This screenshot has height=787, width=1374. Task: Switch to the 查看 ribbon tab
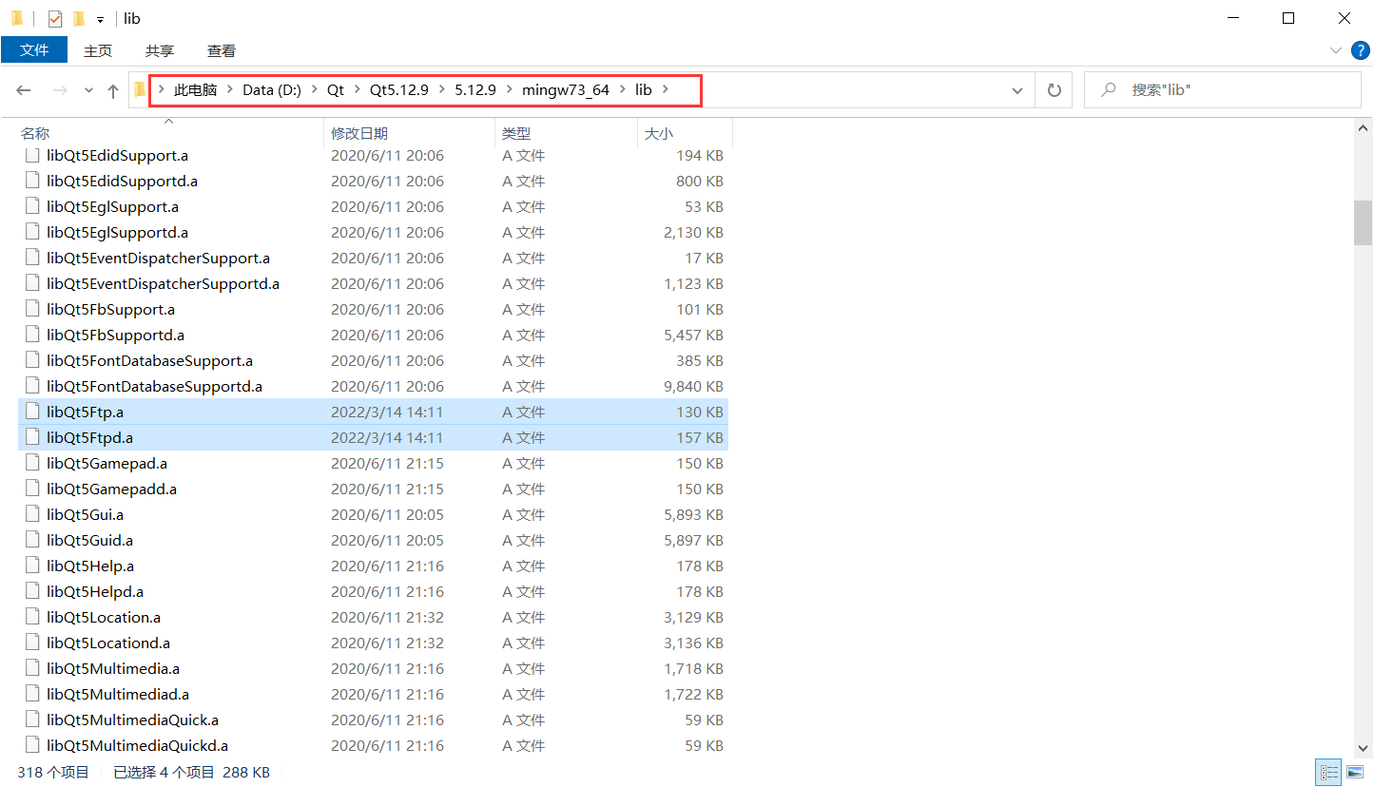(x=222, y=50)
